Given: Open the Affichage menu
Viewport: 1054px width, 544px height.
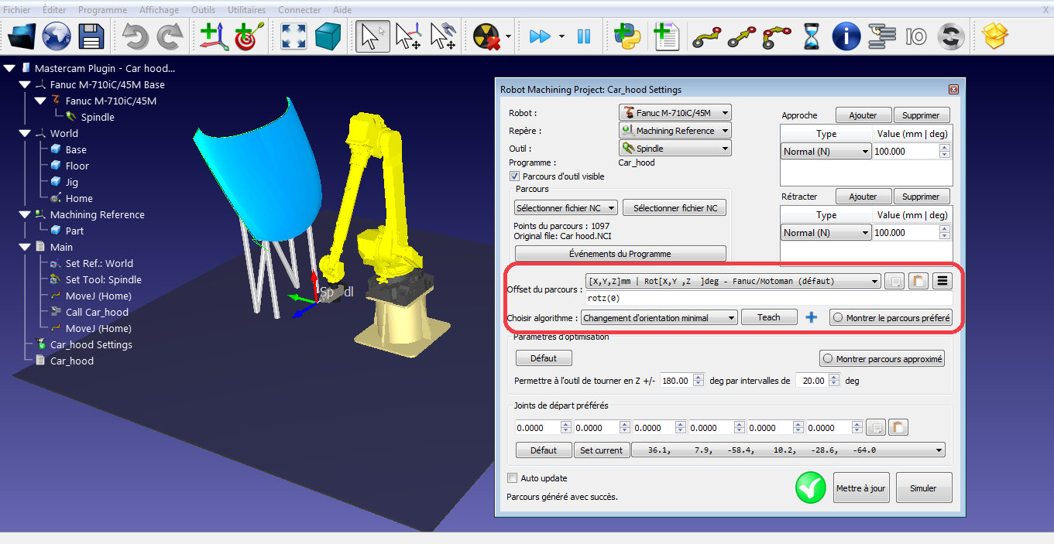Looking at the screenshot, I should pyautogui.click(x=159, y=10).
